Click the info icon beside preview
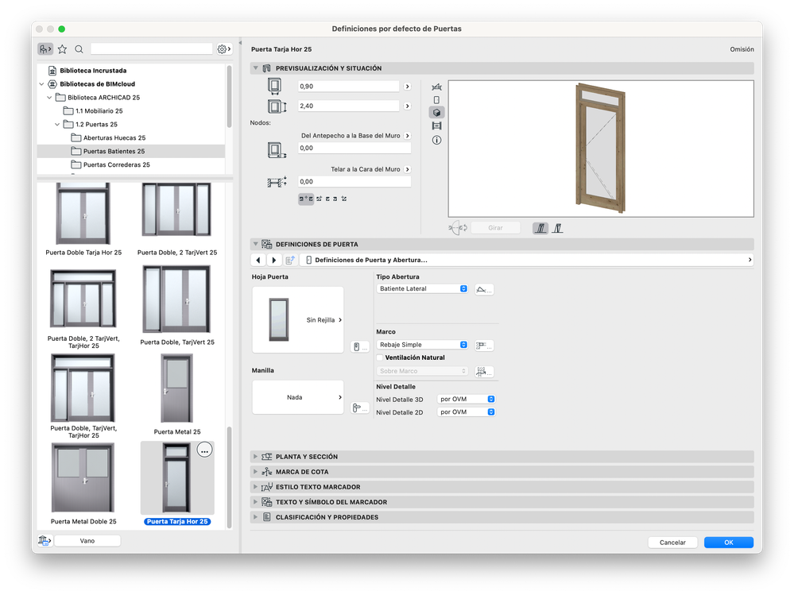Viewport: 794px width, 595px height. pyautogui.click(x=436, y=140)
